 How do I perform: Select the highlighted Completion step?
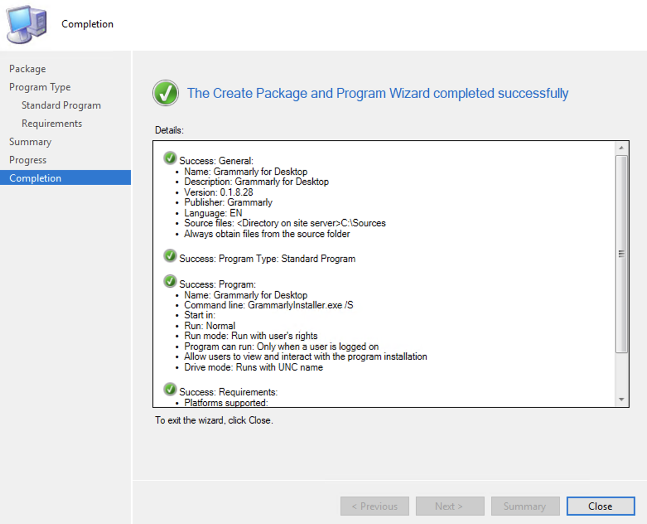(65, 178)
